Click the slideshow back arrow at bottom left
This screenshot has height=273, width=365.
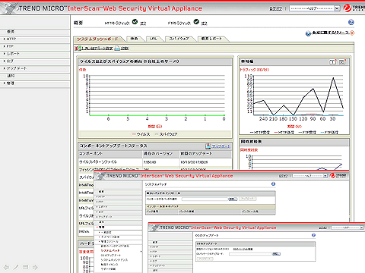[6, 267]
